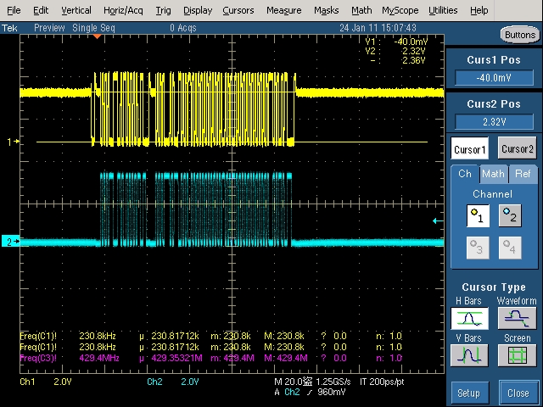Select the V Bars cursor type icon

click(469, 355)
